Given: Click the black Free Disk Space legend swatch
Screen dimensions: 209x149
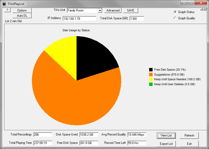Looking at the screenshot, I should click(x=151, y=70).
